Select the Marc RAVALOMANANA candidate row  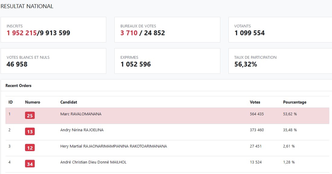tap(167, 116)
